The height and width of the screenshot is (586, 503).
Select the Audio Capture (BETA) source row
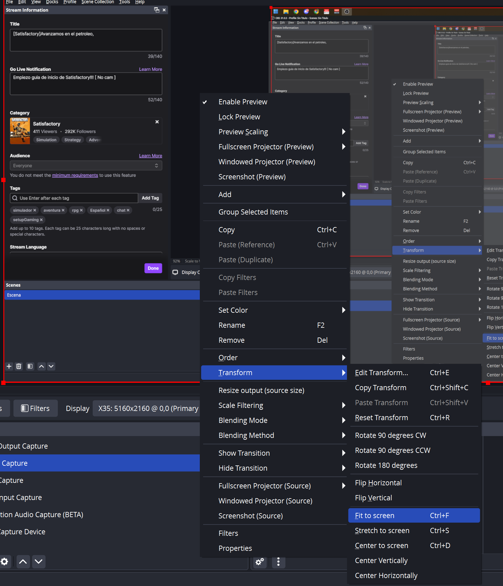100,515
